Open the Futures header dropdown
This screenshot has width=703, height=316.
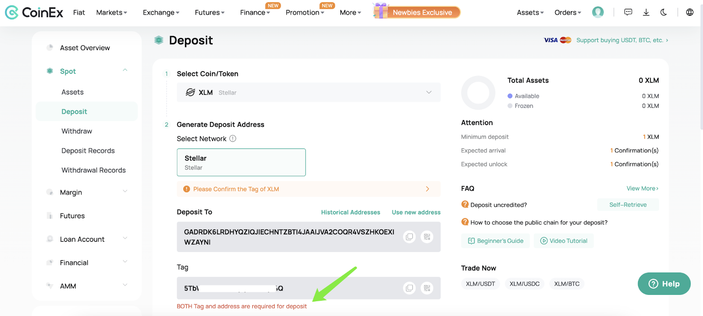tap(210, 12)
